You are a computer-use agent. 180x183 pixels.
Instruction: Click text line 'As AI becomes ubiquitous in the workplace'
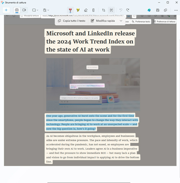pyautogui.click(x=90, y=136)
